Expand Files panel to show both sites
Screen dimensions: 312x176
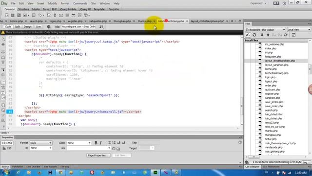293,35
